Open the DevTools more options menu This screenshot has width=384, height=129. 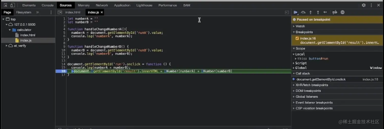coord(371,5)
